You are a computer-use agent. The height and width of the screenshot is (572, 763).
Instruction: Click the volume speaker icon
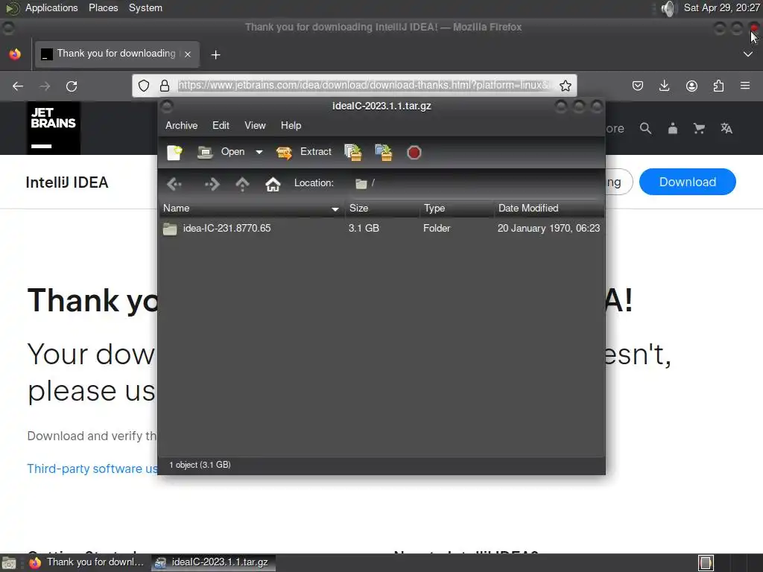(x=669, y=8)
